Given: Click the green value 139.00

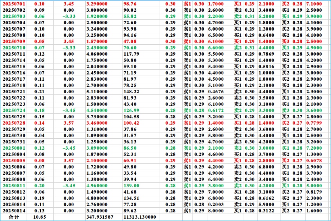Looking at the screenshot, I should pos(131,186).
